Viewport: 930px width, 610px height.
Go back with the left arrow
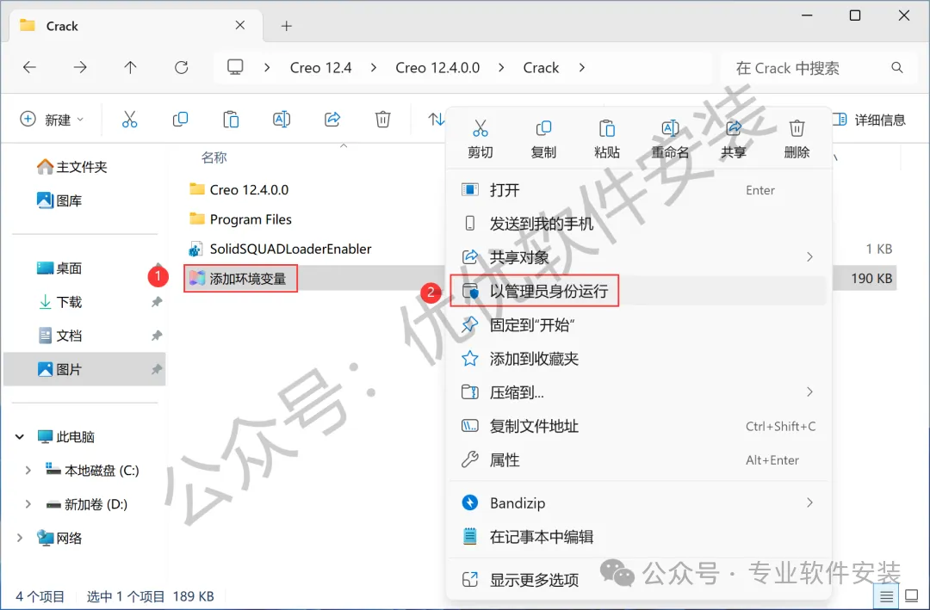tap(29, 68)
